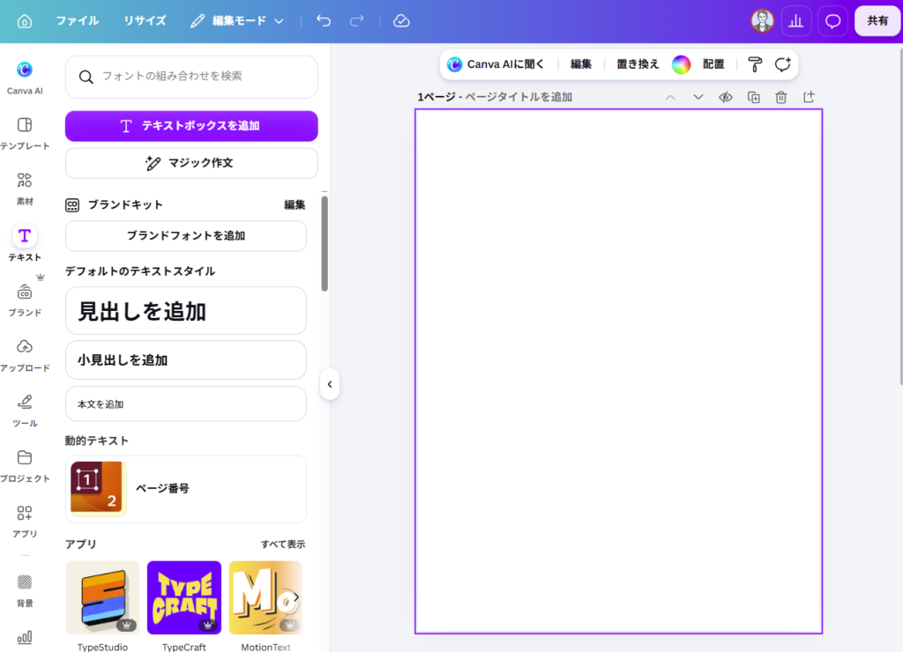Duplicate the page

(x=753, y=97)
